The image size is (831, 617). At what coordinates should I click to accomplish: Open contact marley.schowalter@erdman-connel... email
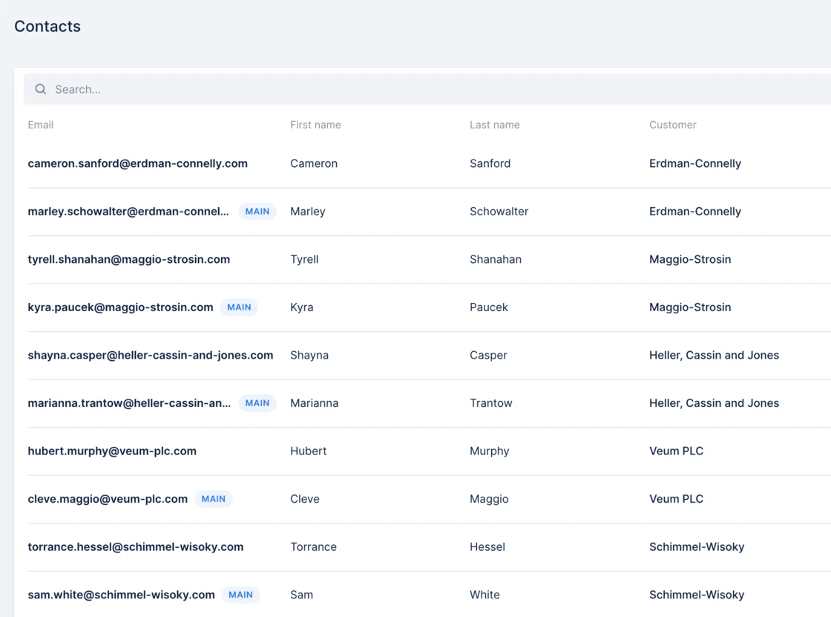[x=128, y=211]
